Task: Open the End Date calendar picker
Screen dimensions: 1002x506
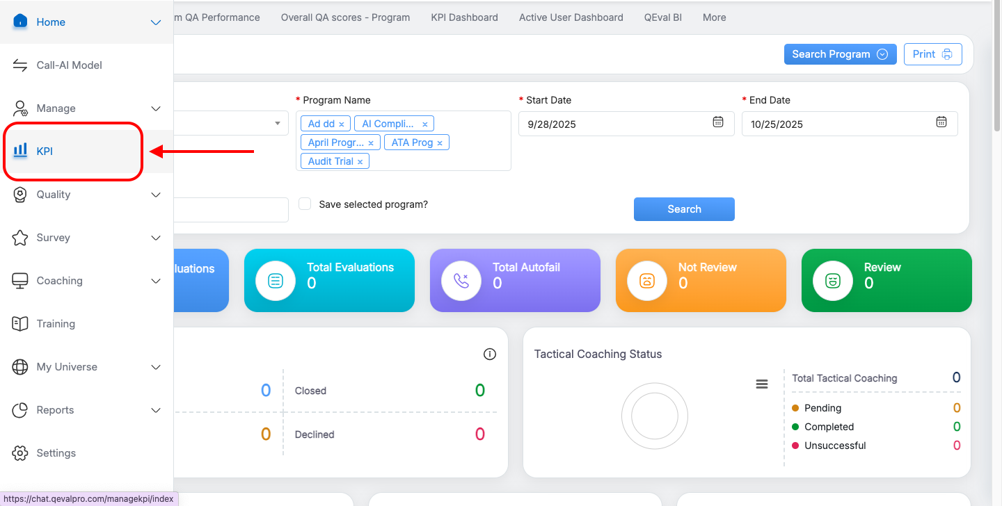Action: click(x=941, y=122)
